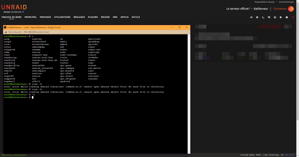This screenshot has height=157, width=299.
Task: Click 'Disponibilité 4 minutes' uptime text
Action: tap(265, 2)
